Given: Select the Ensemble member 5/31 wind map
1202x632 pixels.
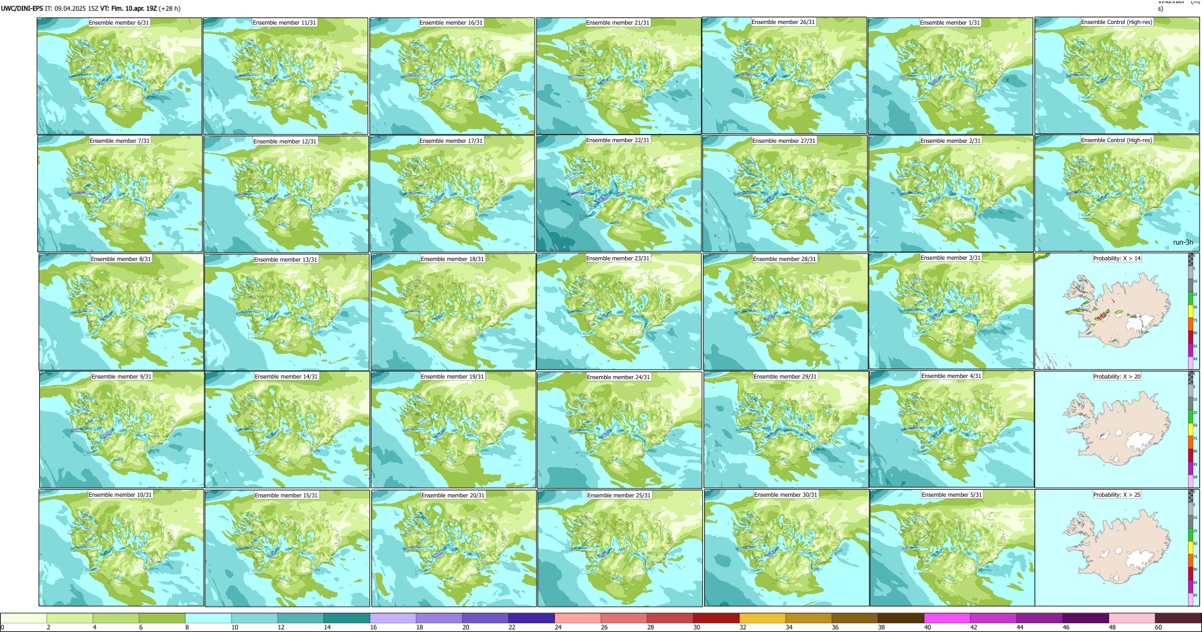Looking at the screenshot, I should click(x=952, y=548).
